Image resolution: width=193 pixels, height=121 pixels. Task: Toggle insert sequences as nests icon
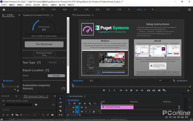[69, 104]
